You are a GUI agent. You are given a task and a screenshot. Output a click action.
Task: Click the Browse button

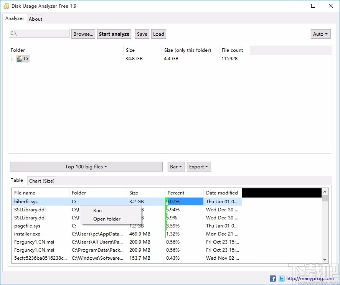(83, 34)
